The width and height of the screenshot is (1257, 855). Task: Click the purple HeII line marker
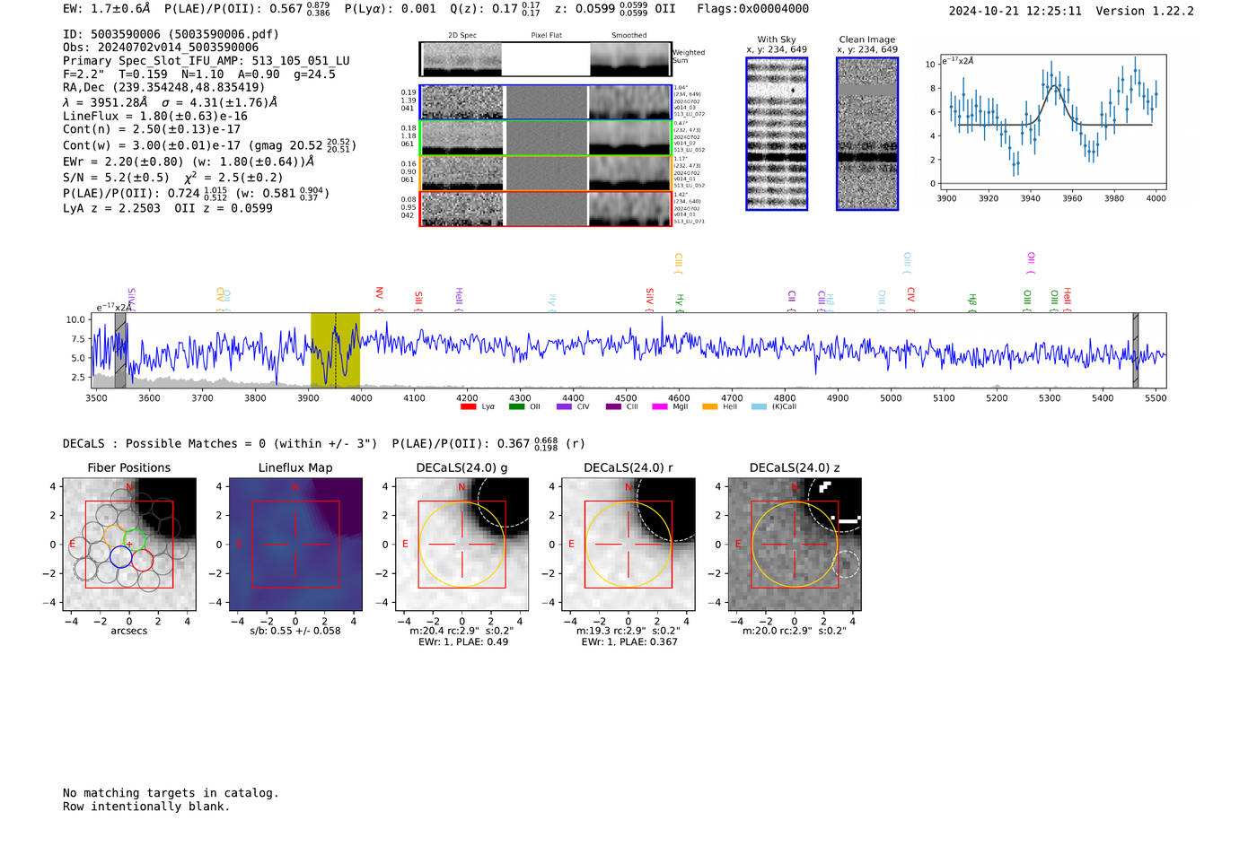pos(458,299)
